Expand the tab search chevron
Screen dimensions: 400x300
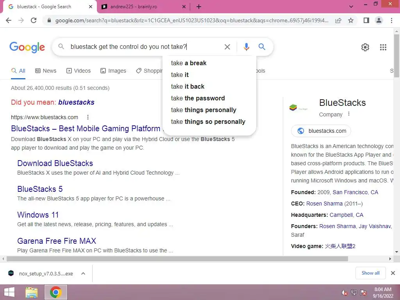(x=351, y=7)
